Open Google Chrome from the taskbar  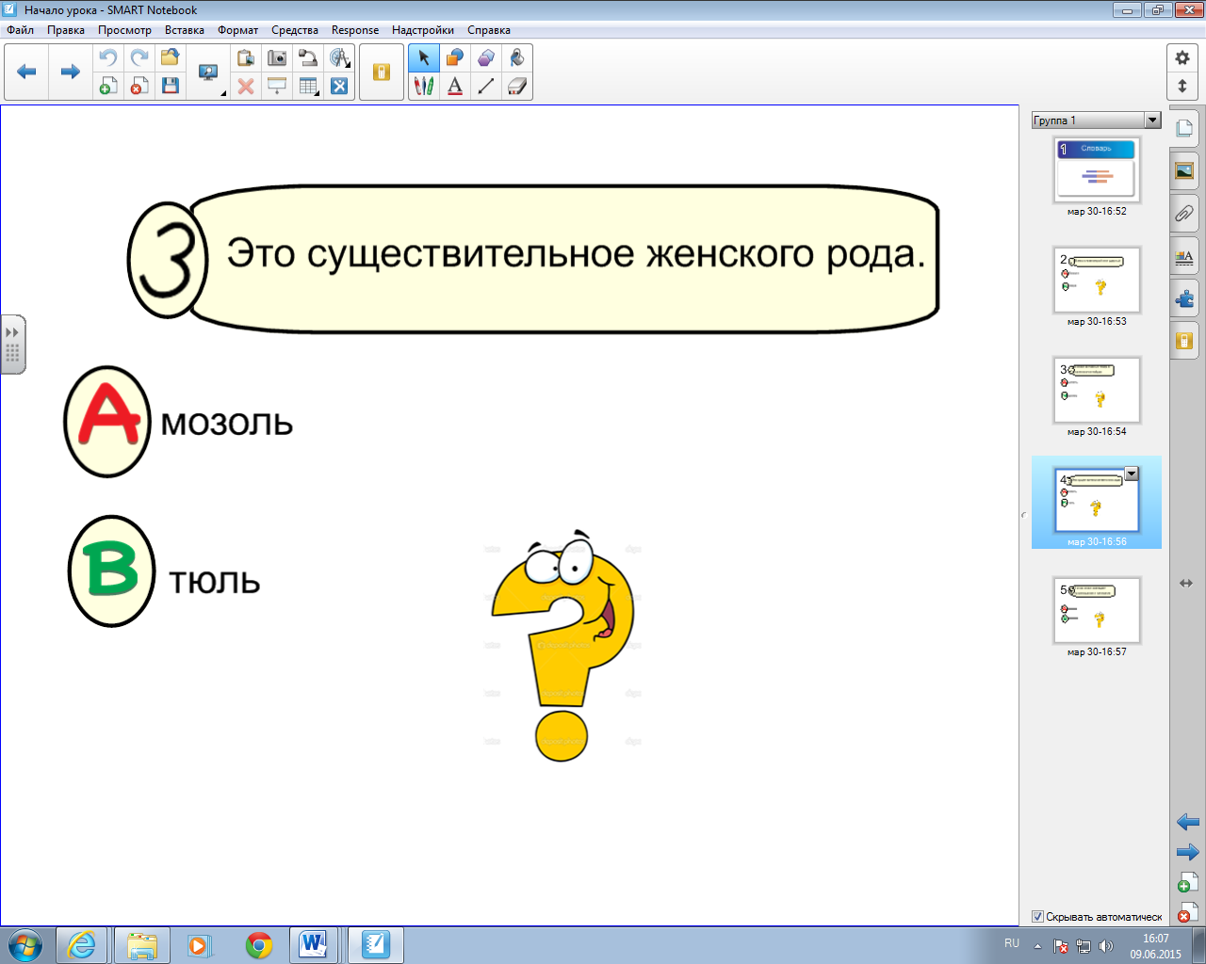259,944
